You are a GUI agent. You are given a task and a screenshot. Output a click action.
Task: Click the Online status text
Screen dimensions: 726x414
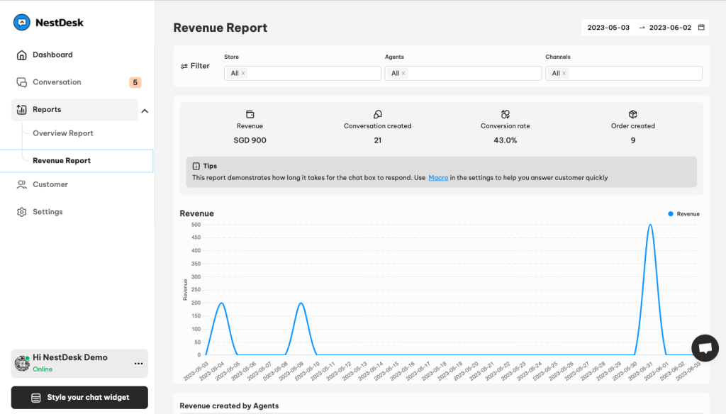click(x=43, y=369)
